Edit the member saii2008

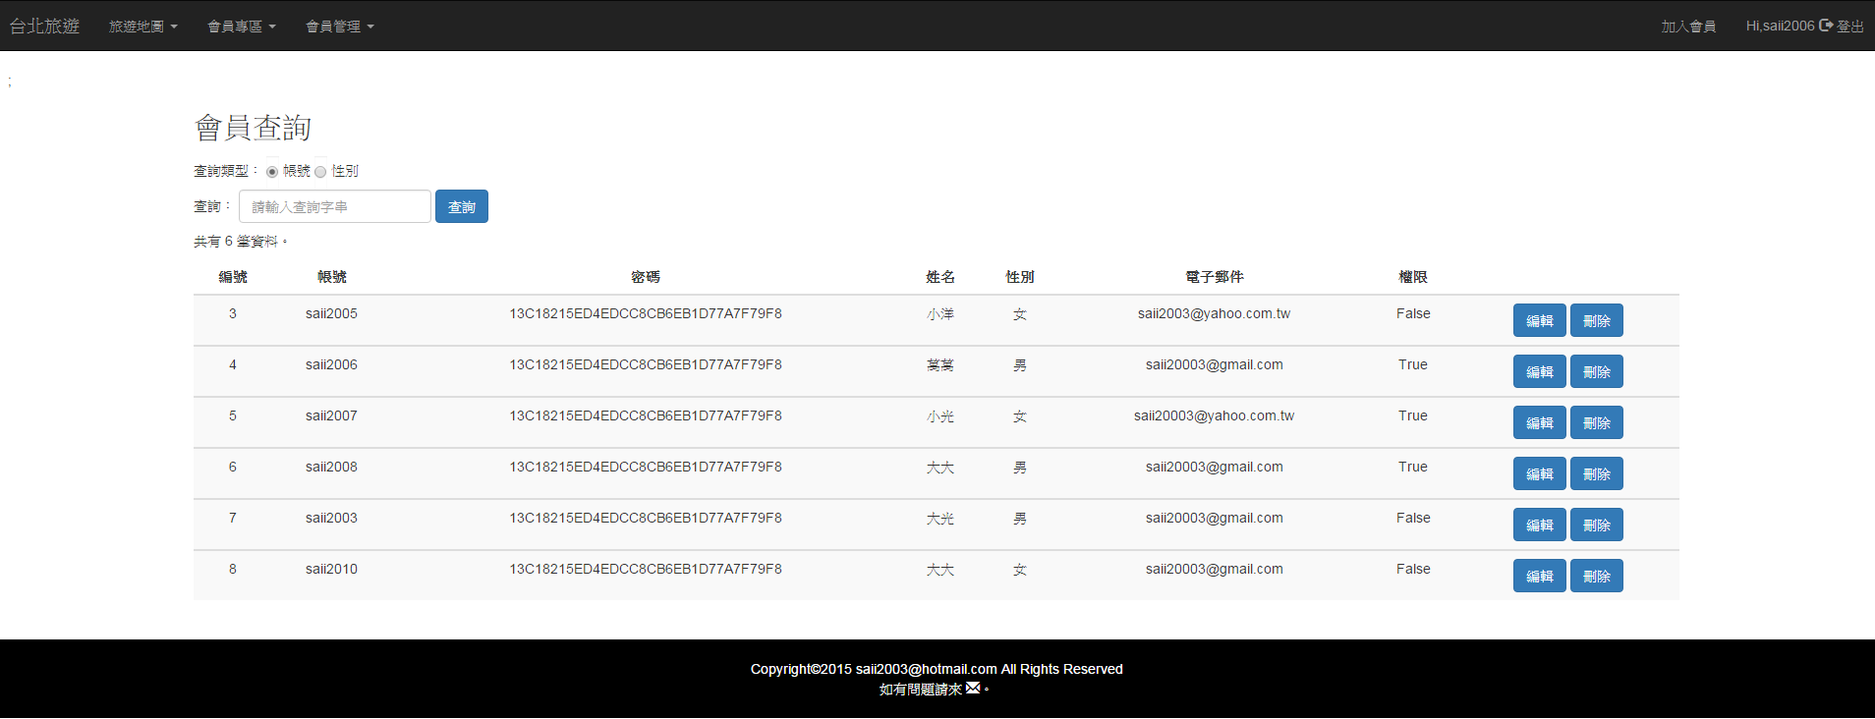[x=1539, y=473]
